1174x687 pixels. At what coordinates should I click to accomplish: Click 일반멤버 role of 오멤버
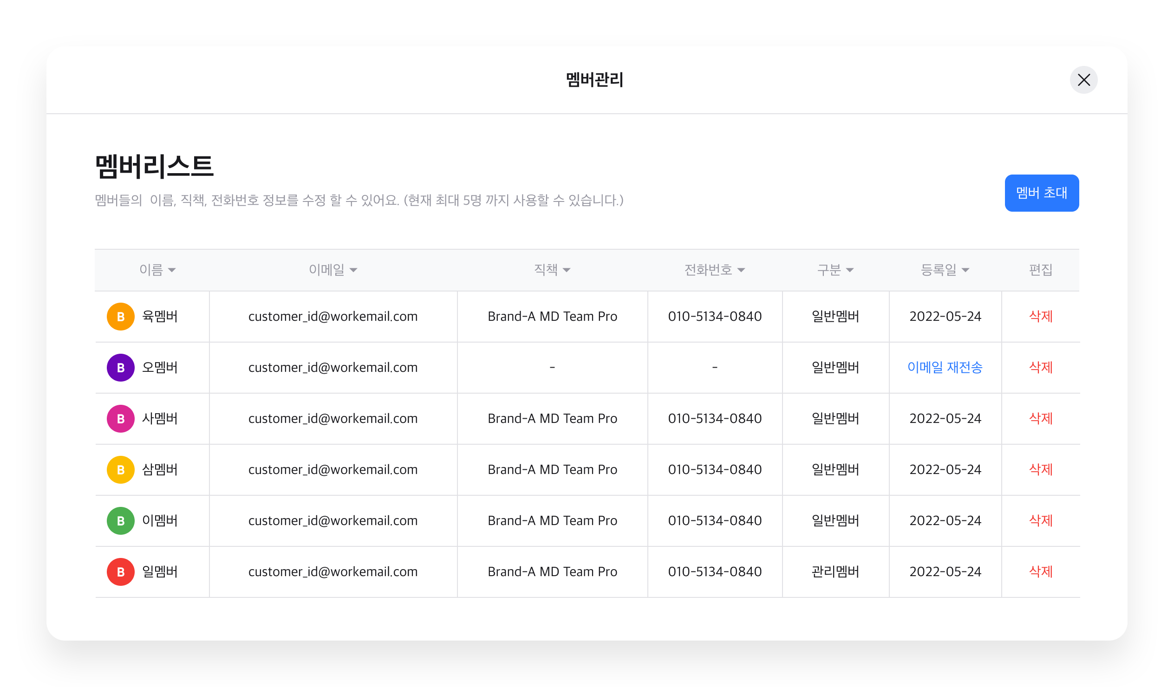[x=835, y=367]
